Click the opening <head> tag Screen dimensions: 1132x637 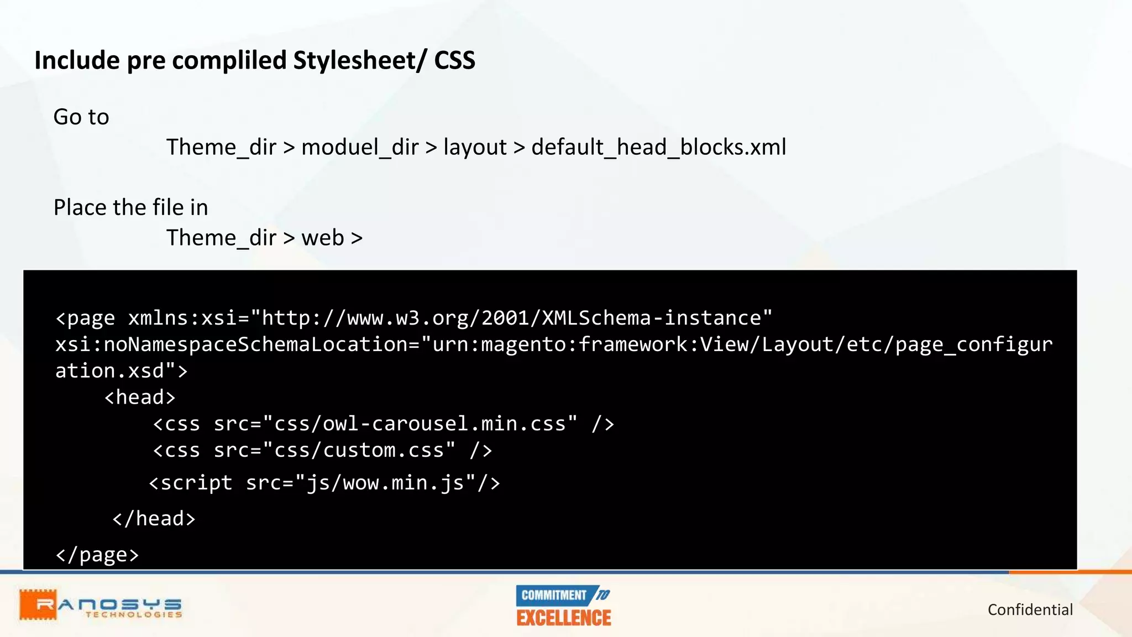pyautogui.click(x=140, y=397)
